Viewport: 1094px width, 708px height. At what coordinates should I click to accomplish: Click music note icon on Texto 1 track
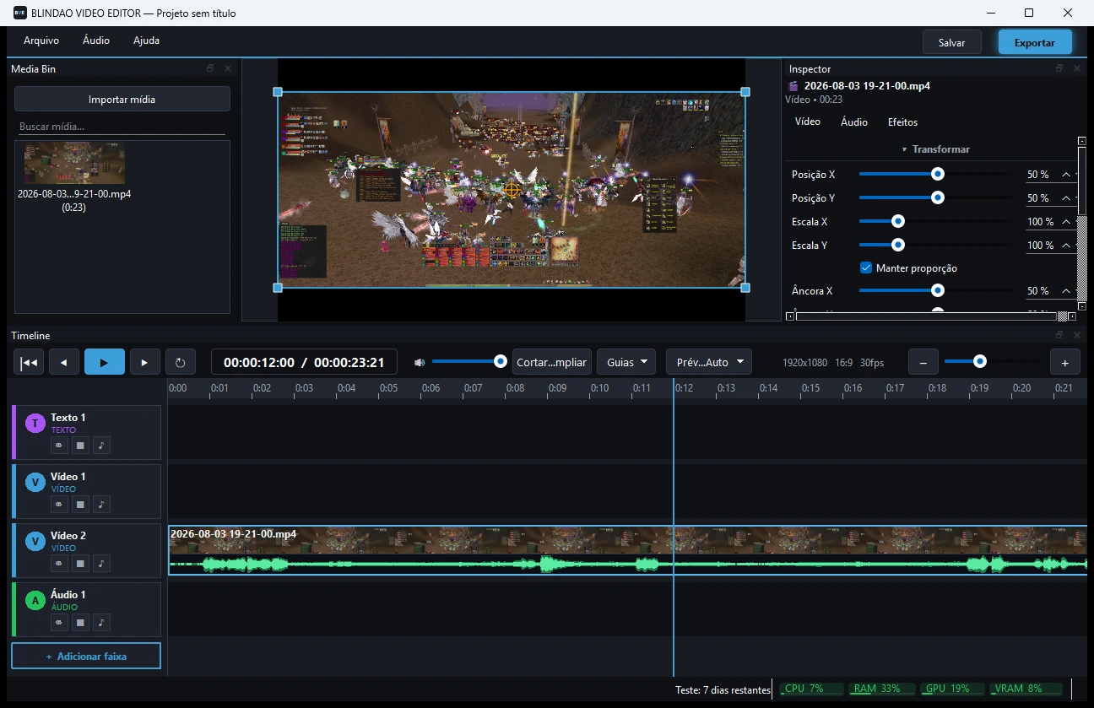pos(101,446)
